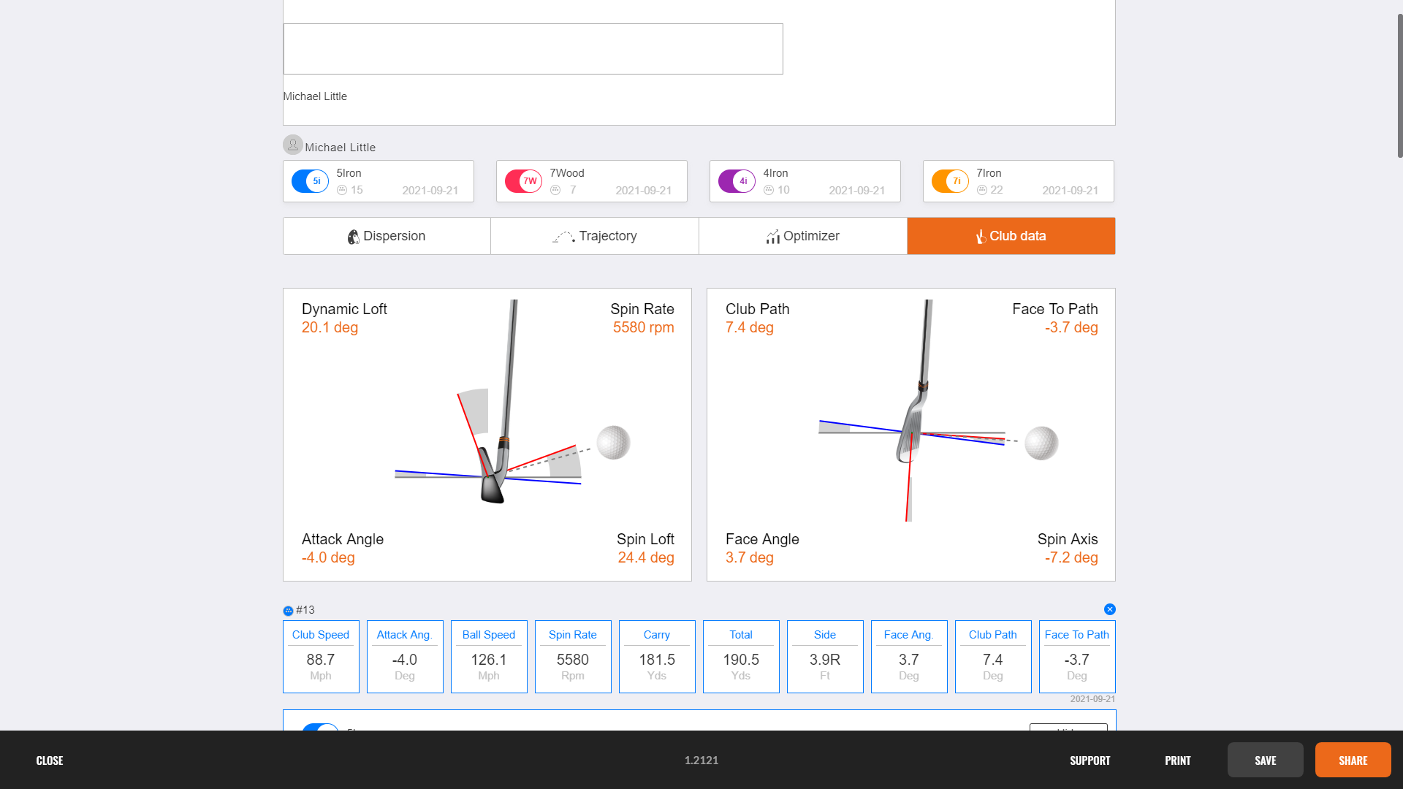Click Michael Little's profile avatar icon
The image size is (1403, 789).
pos(292,145)
